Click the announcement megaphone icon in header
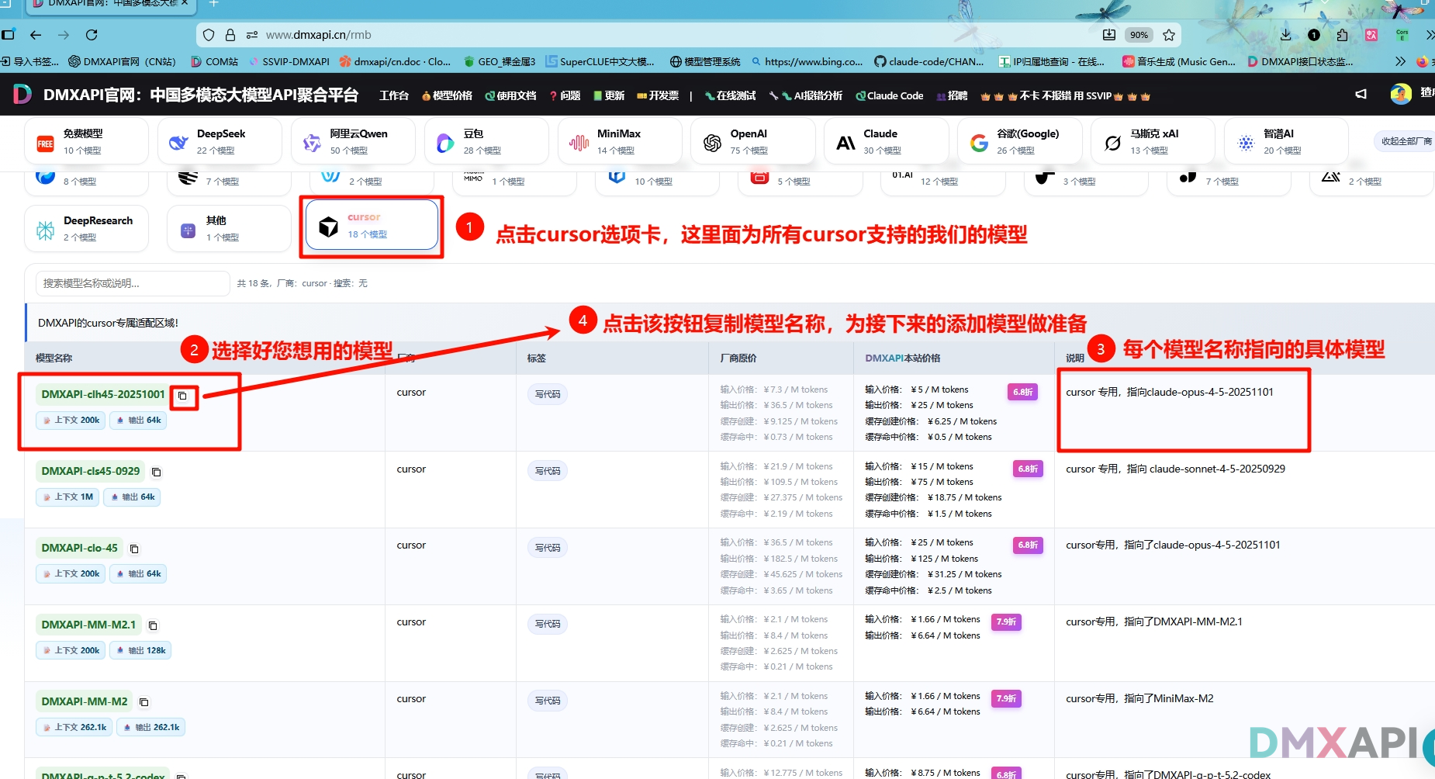 1361,95
